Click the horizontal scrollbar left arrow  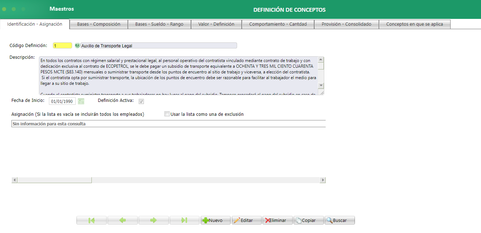coord(14,180)
